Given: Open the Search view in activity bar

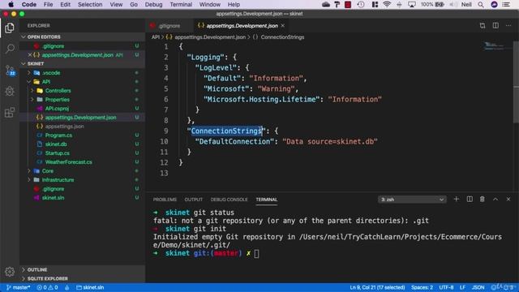Looking at the screenshot, I should pyautogui.click(x=10, y=49).
